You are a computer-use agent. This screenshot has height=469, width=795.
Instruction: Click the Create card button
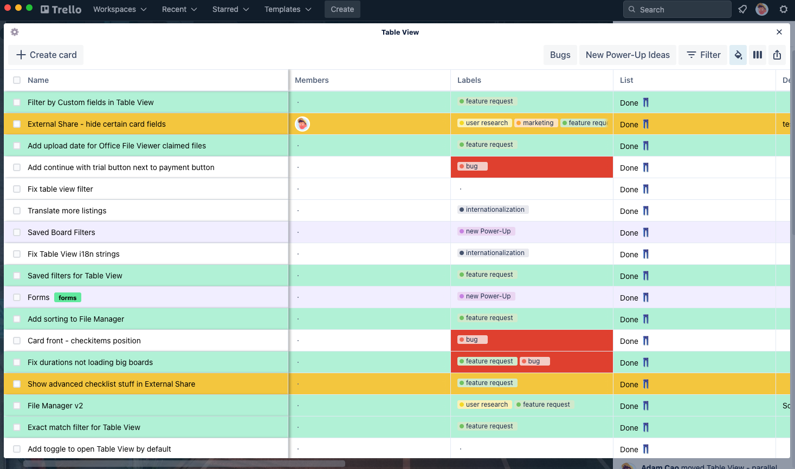tap(46, 55)
